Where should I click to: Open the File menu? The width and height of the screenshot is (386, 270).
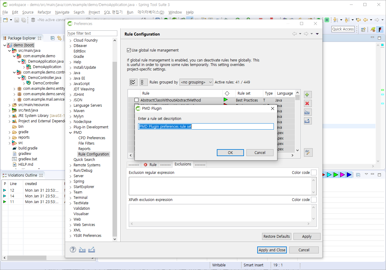(x=5, y=12)
